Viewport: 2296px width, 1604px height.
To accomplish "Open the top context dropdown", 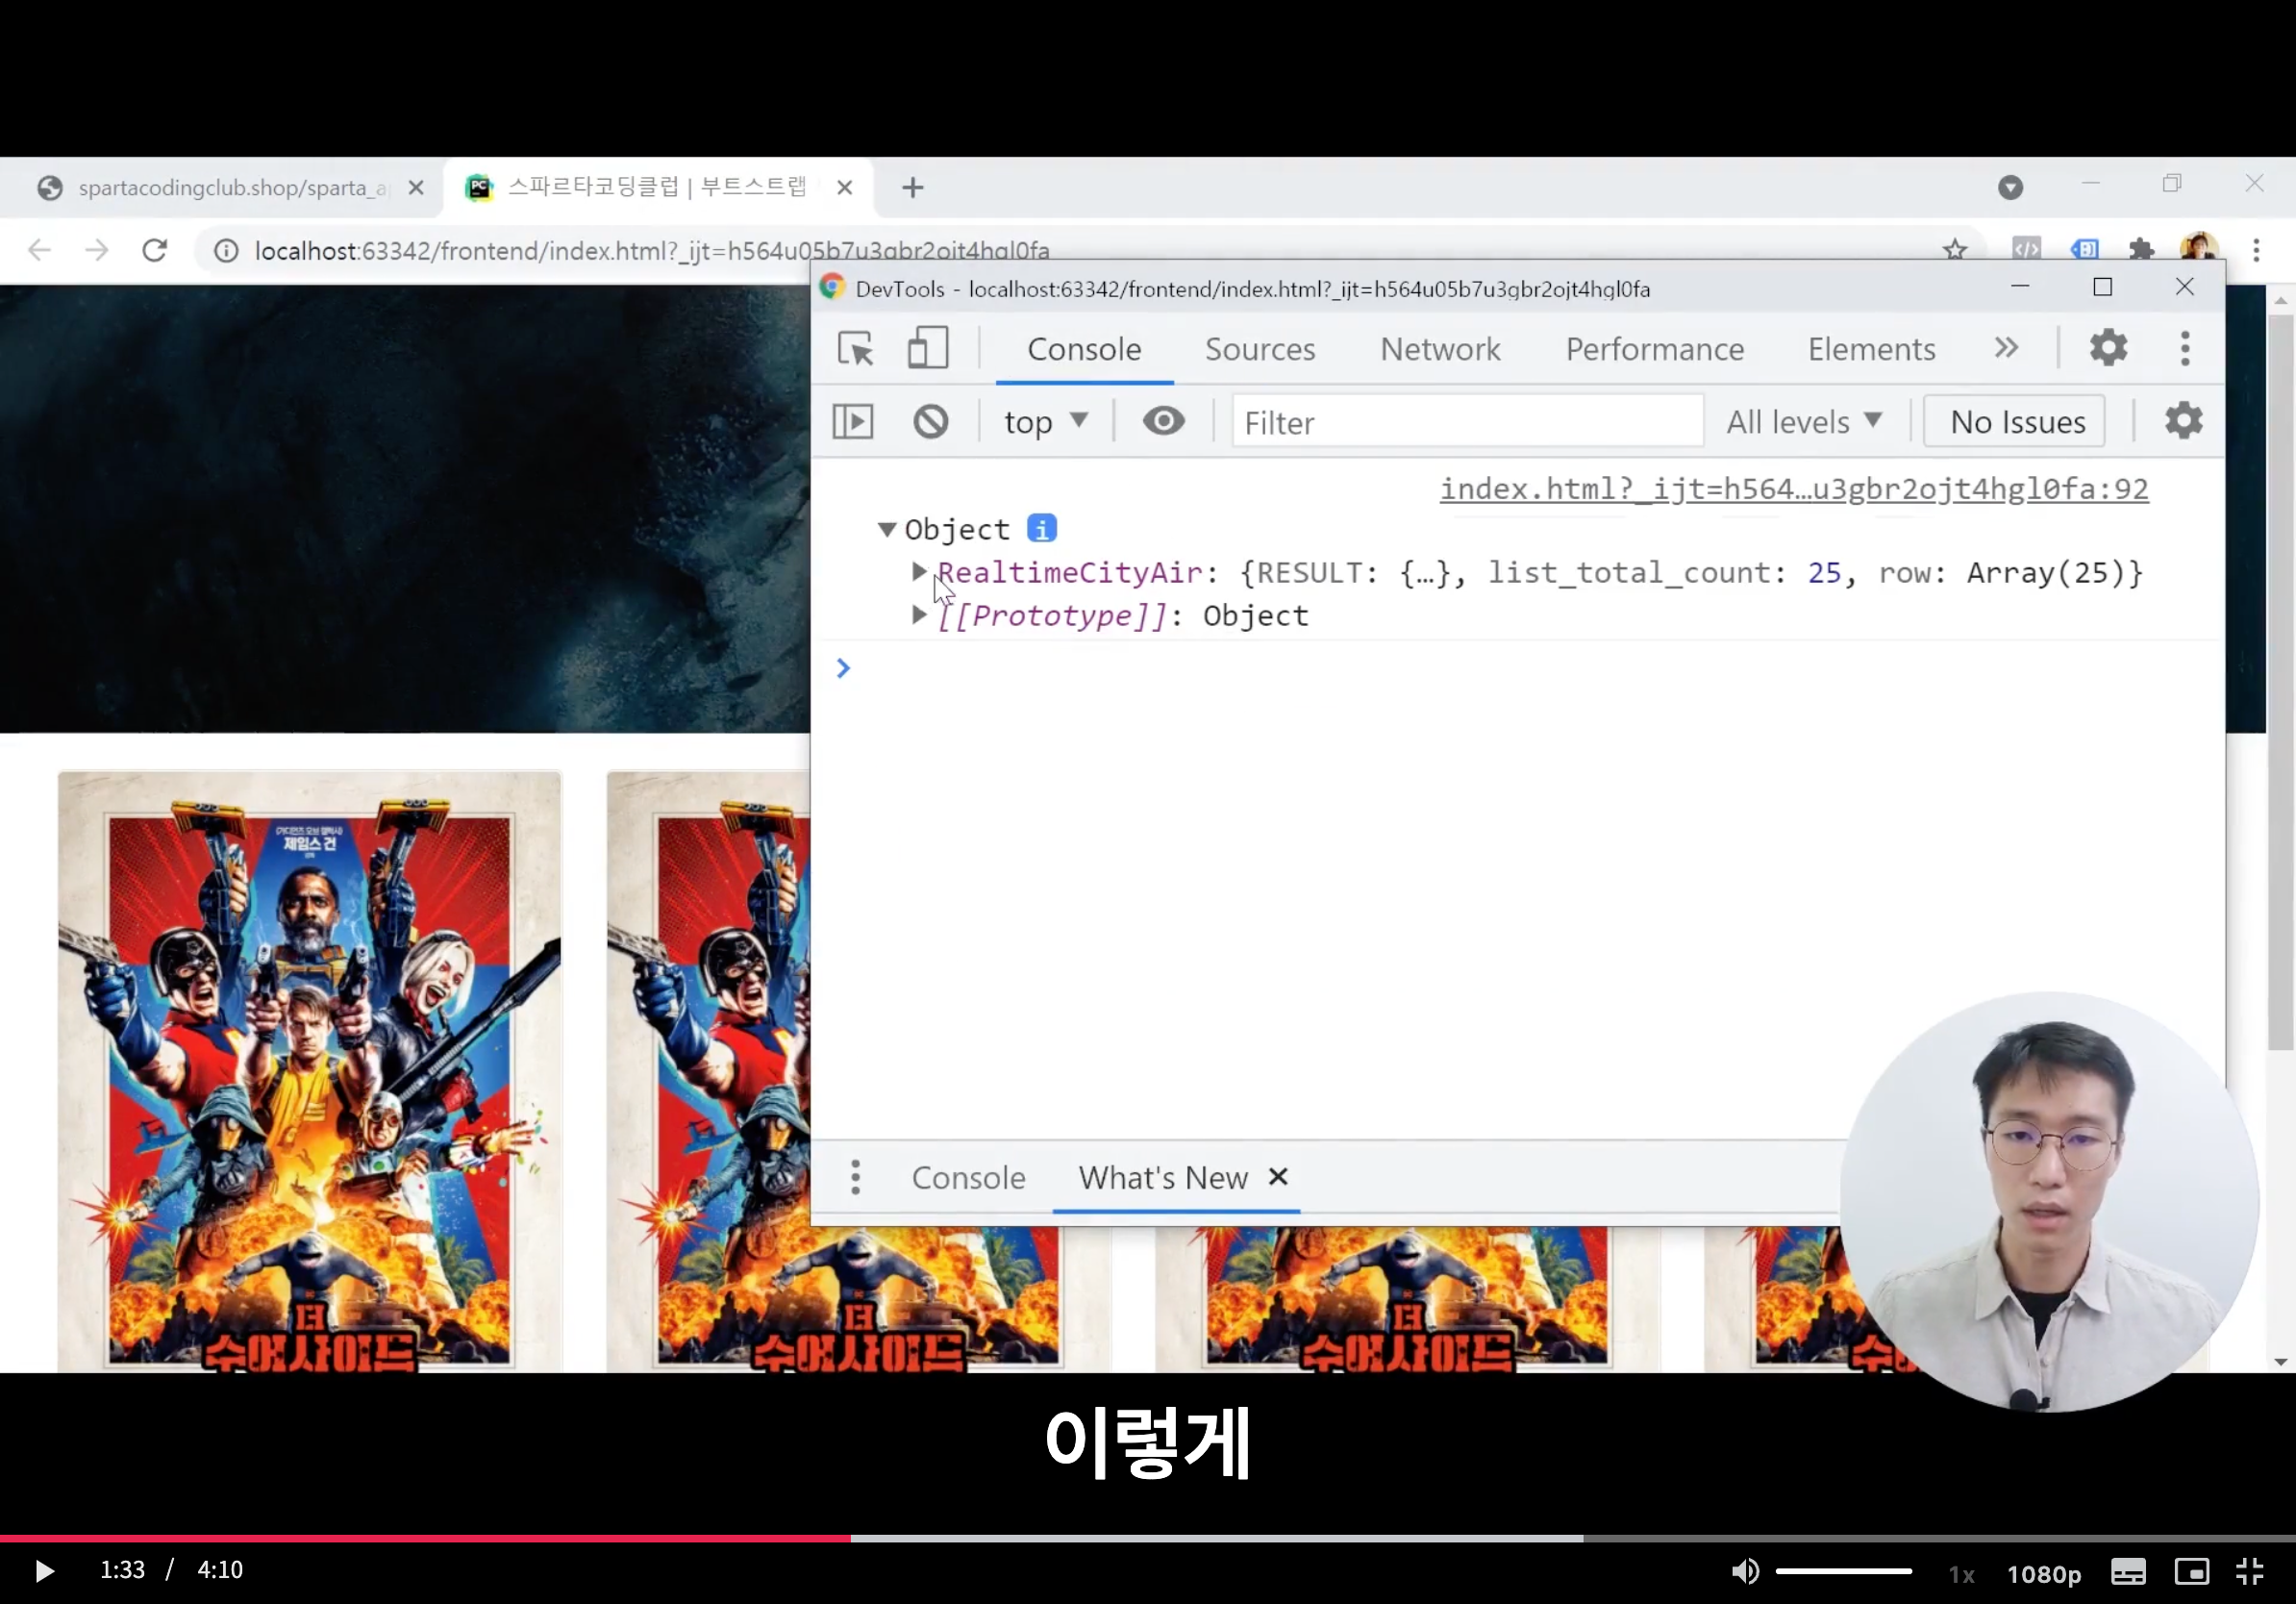I will click(x=1045, y=422).
